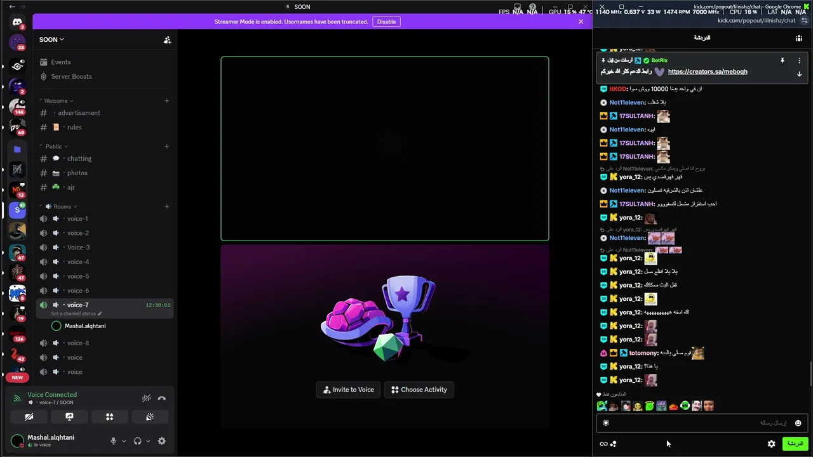Screen dimensions: 813x457
Task: Select the empty video tile in call
Action: pyautogui.click(x=385, y=149)
